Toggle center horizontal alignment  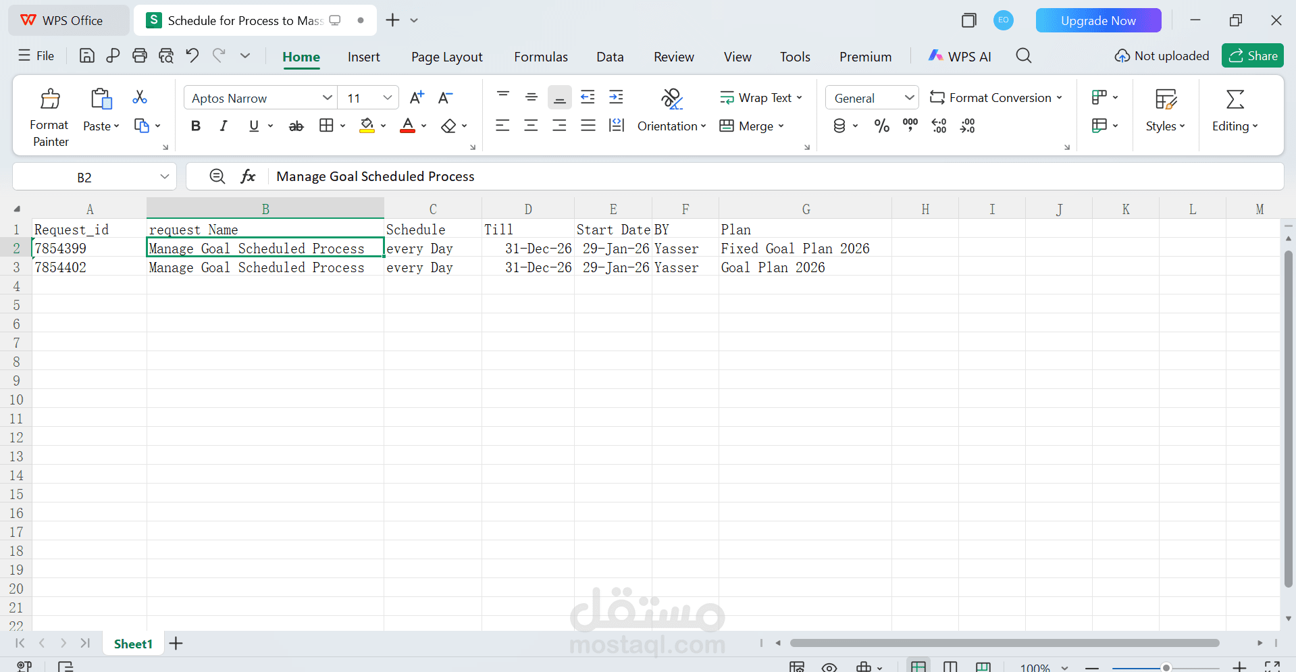click(x=531, y=126)
